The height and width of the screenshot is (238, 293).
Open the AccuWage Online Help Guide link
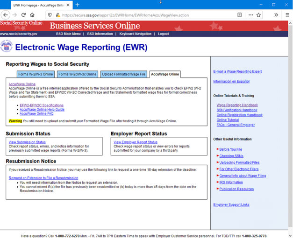click(x=42, y=110)
